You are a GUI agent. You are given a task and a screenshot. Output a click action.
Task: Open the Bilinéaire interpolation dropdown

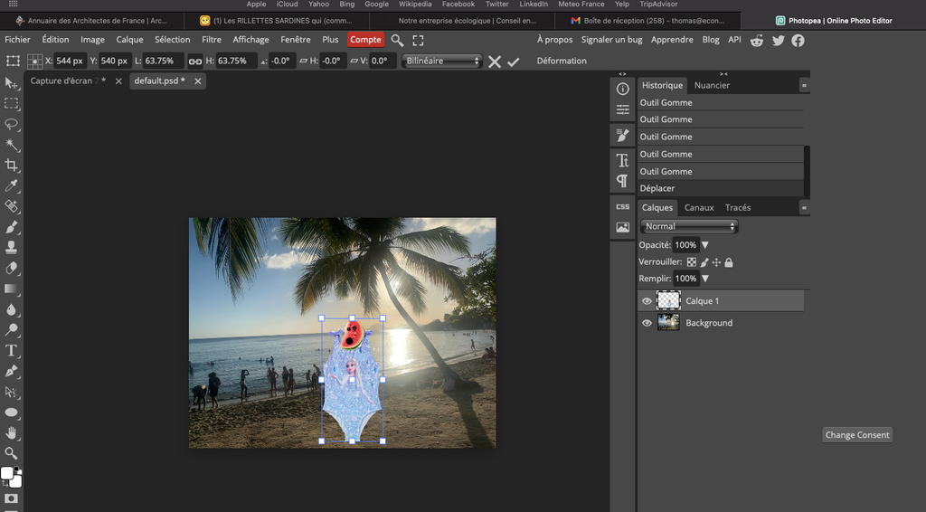point(442,62)
